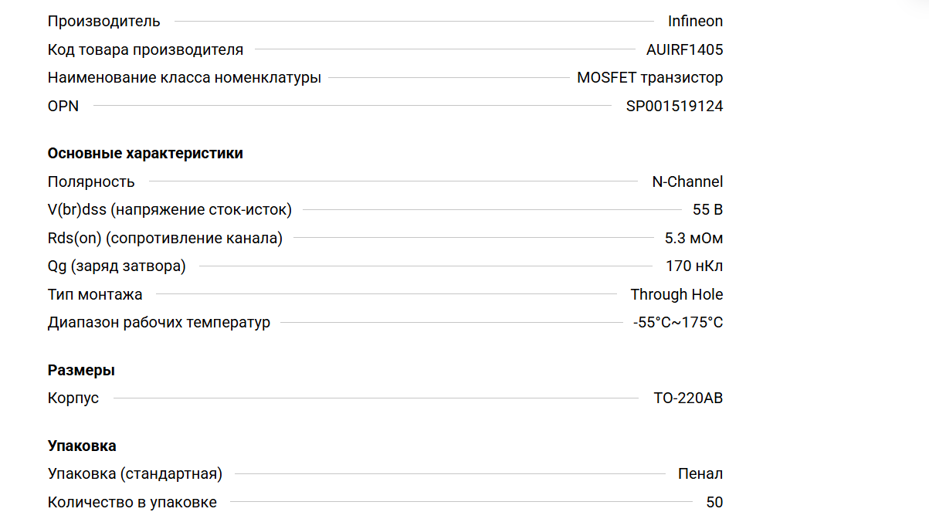Image resolution: width=929 pixels, height=529 pixels.
Task: Select the 55 В drain-source voltage value
Action: [707, 210]
